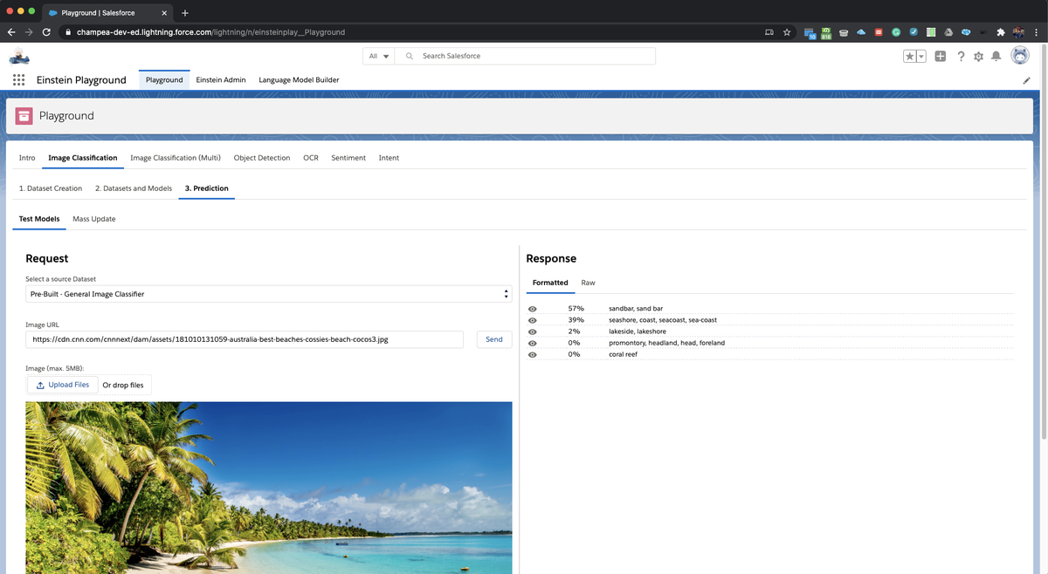Open the favorites list dropdown arrow
The width and height of the screenshot is (1048, 574).
[x=920, y=56]
